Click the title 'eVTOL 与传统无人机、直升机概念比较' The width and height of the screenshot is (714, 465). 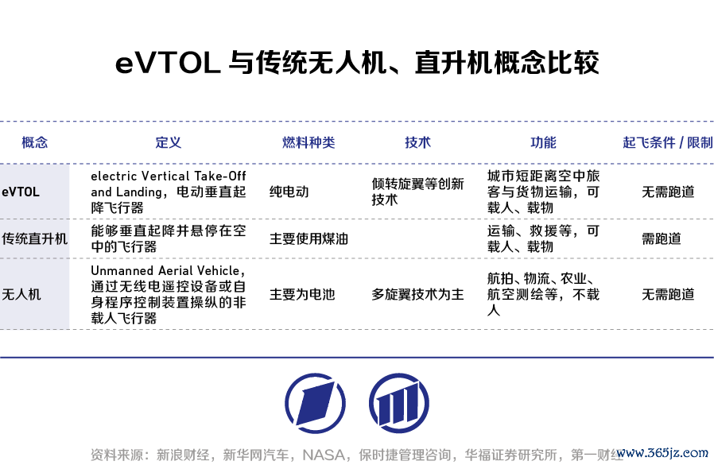(357, 63)
